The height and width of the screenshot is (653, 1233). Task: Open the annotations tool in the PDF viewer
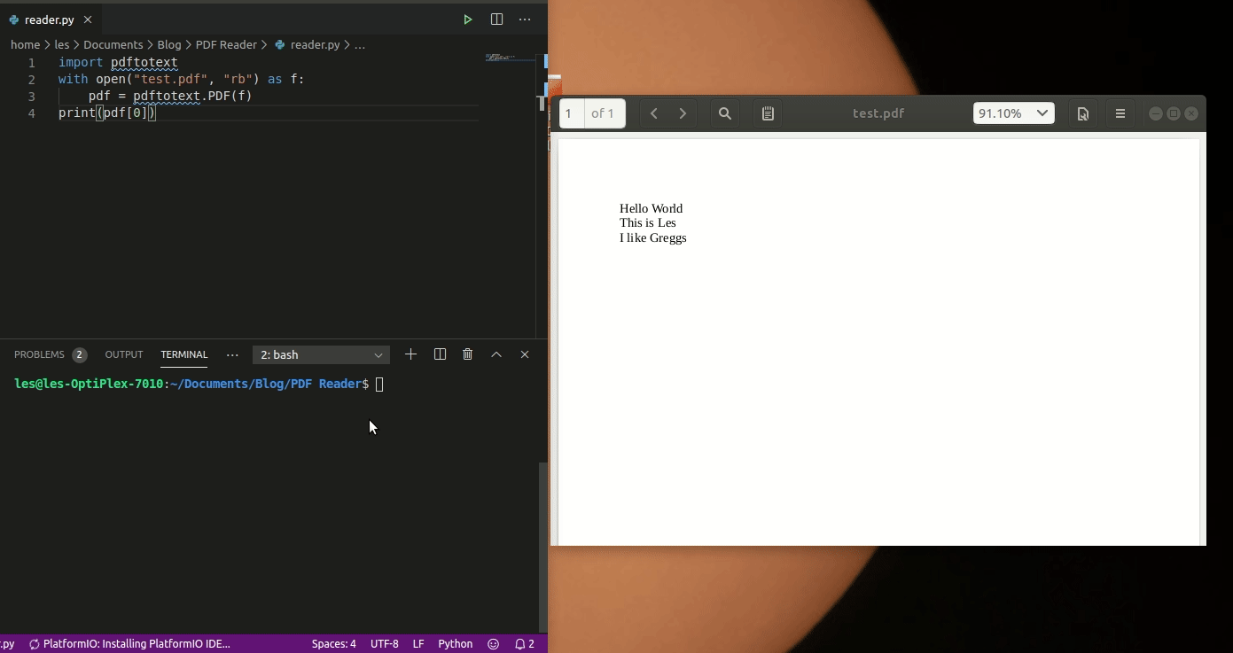click(x=767, y=113)
